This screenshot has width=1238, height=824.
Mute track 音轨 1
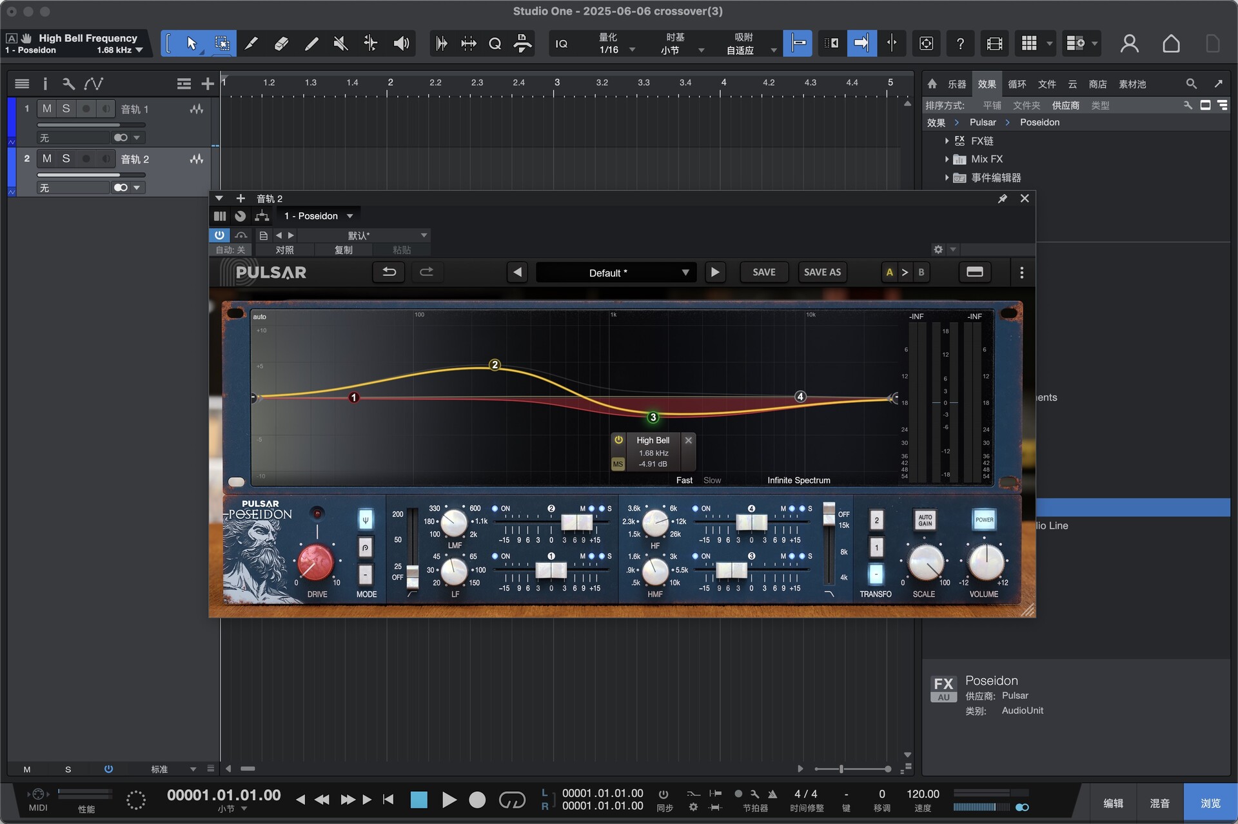pos(47,108)
